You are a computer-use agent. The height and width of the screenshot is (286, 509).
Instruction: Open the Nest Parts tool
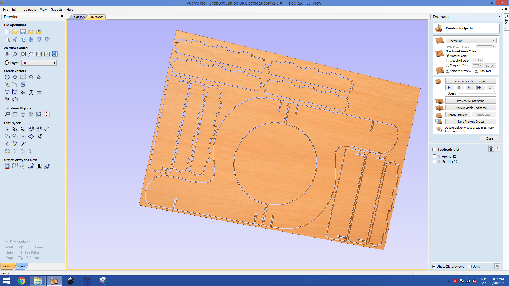47,166
